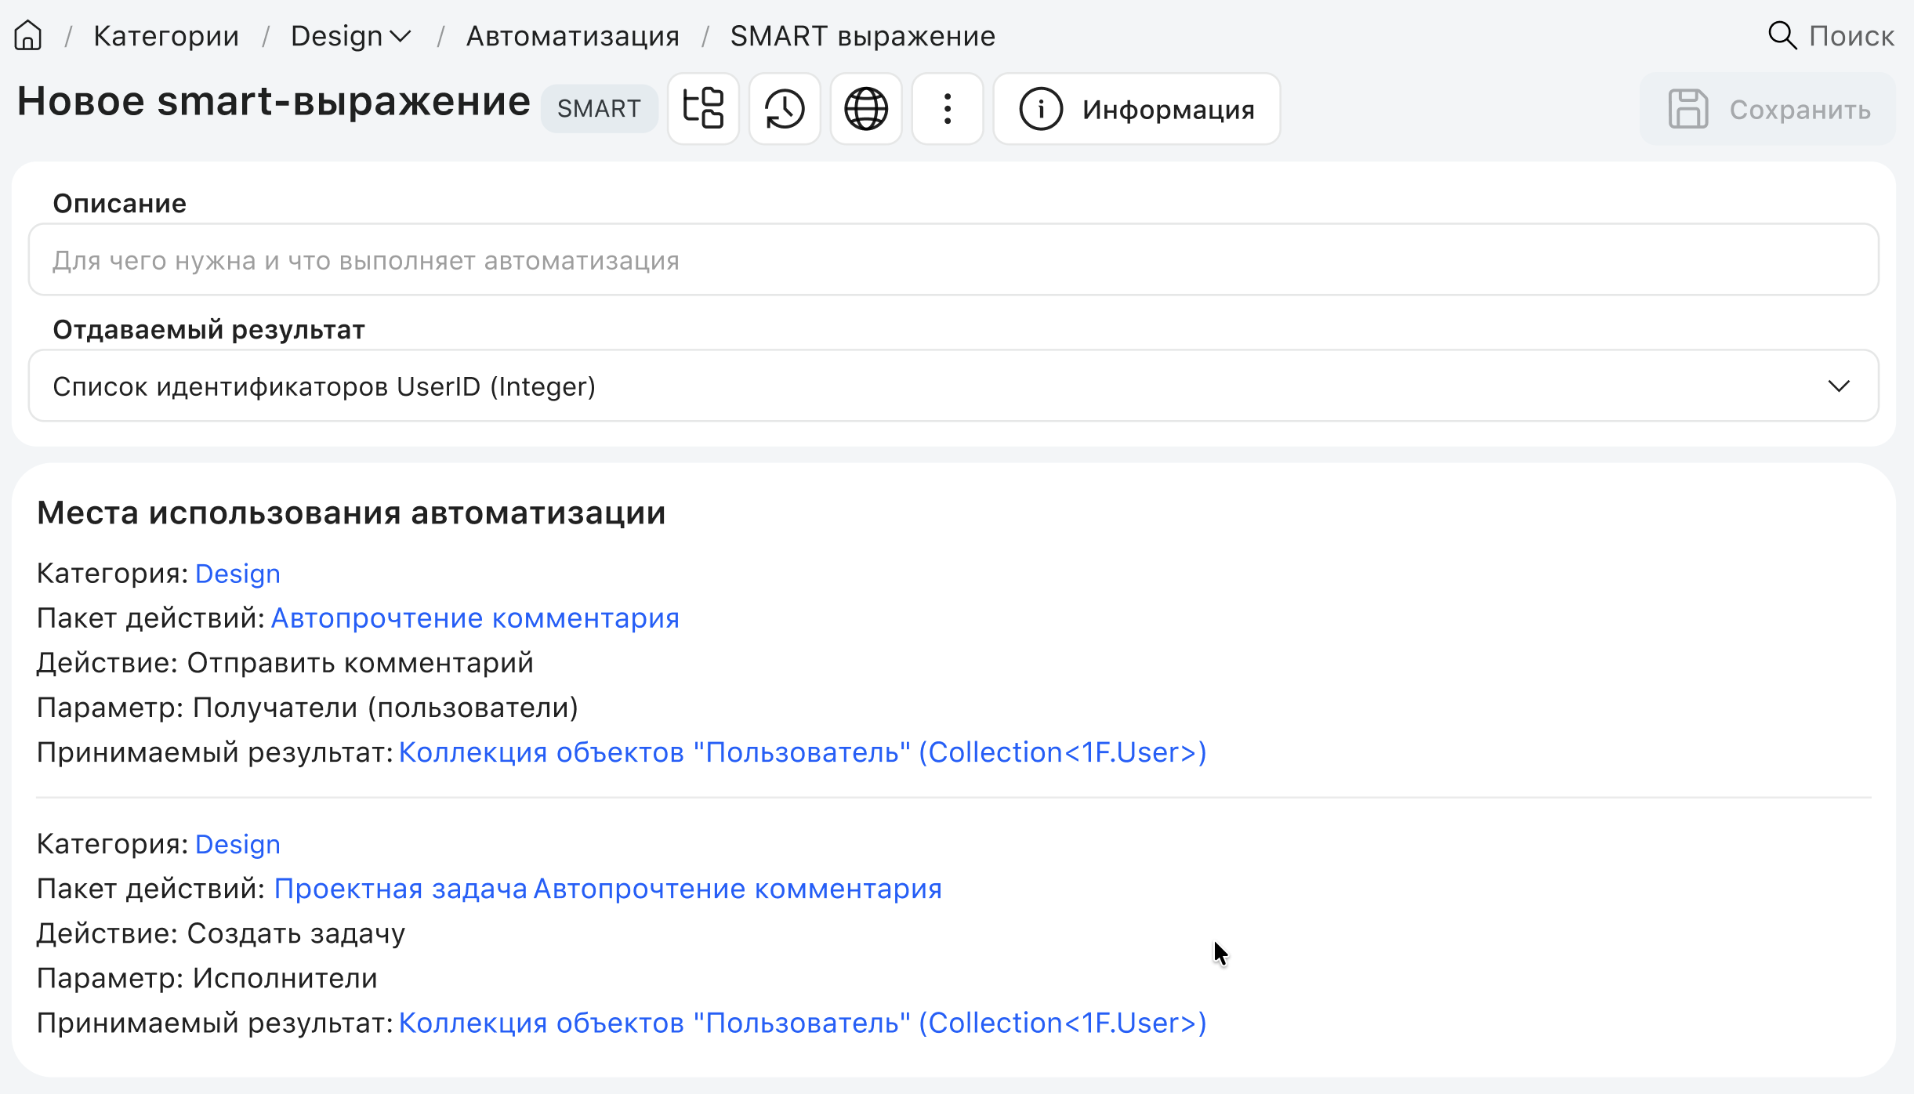Go home via the house icon
The height and width of the screenshot is (1094, 1914).
27,34
